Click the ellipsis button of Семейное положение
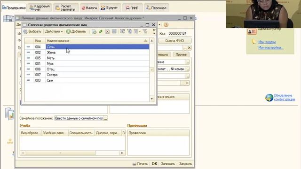This screenshot has width=301, height=169. [105, 118]
